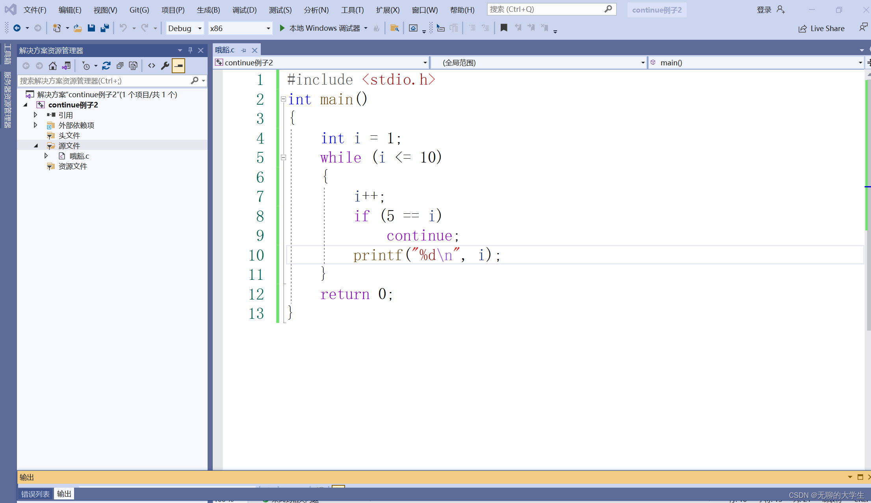Click Show All Files icon in Solution Explorer
This screenshot has height=503, width=871.
pyautogui.click(x=133, y=66)
